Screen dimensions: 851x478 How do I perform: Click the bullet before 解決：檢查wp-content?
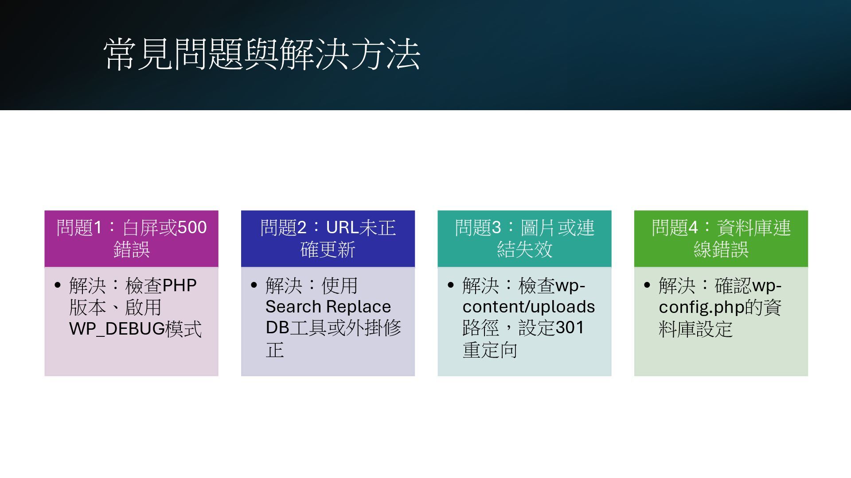(451, 285)
